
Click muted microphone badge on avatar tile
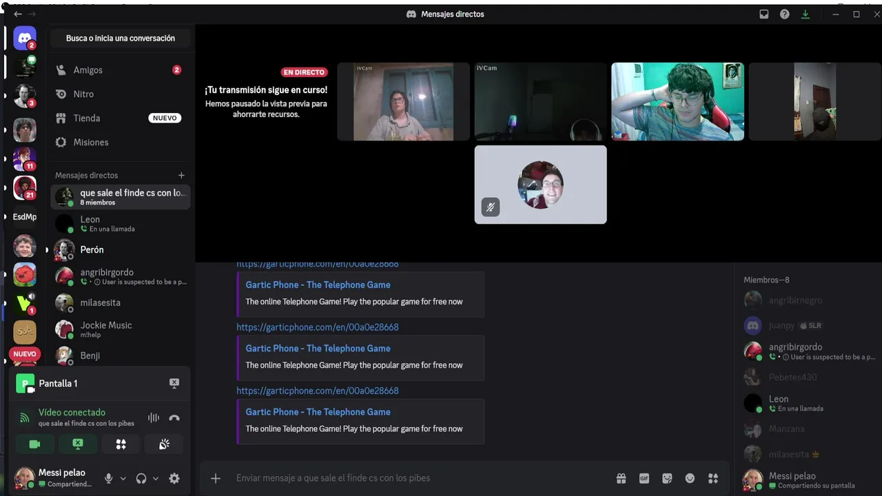coord(491,207)
